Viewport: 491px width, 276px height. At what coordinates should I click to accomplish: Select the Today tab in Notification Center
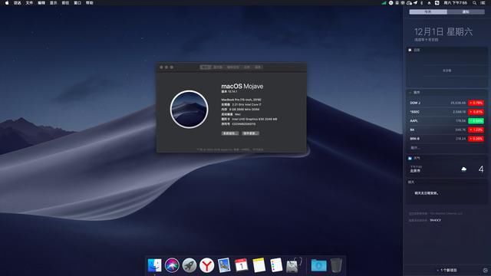428,12
